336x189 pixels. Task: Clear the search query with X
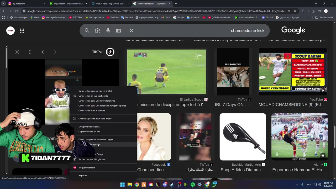(x=132, y=31)
